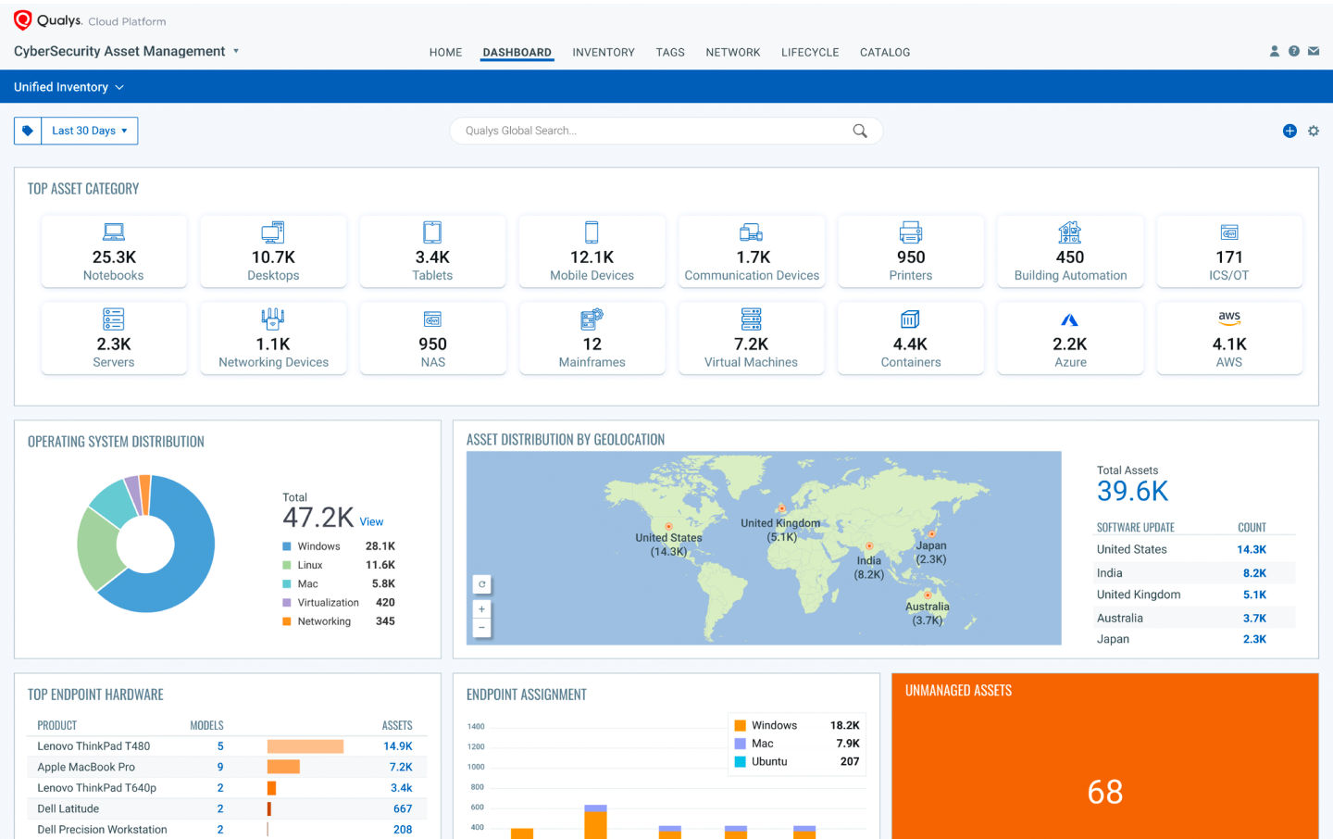Open the Mobile Devices category tile
This screenshot has height=839, width=1333.
pos(592,250)
